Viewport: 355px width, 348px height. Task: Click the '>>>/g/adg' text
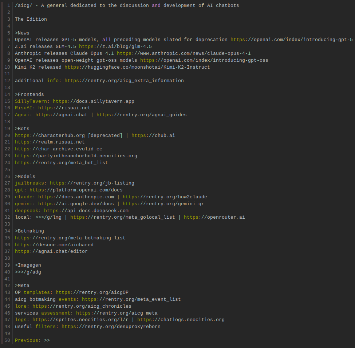pos(28,272)
